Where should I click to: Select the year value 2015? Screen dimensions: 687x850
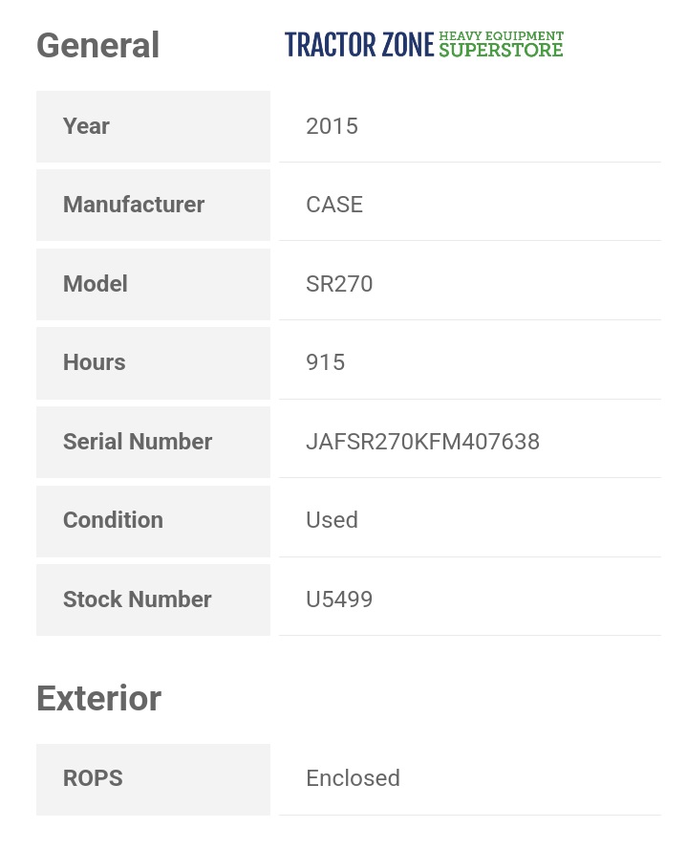coord(332,126)
